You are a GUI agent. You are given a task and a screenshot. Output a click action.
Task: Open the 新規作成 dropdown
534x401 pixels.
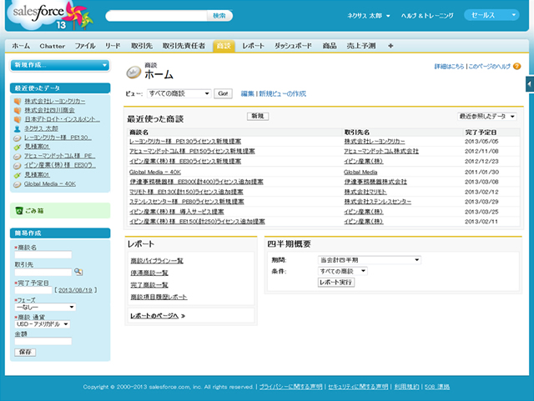coord(60,65)
